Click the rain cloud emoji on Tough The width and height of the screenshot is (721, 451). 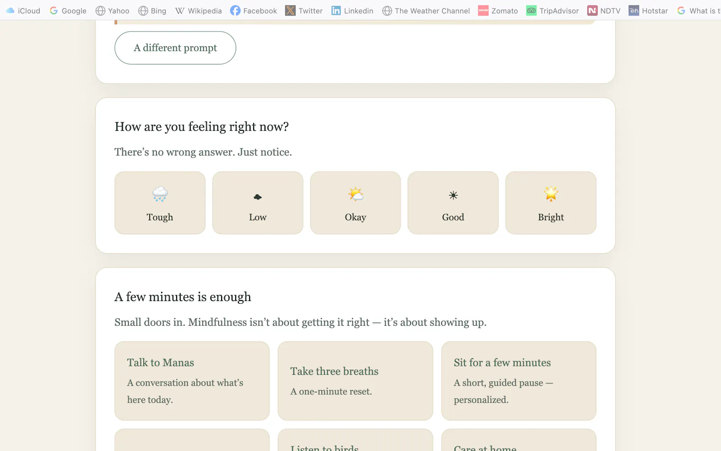tap(160, 194)
